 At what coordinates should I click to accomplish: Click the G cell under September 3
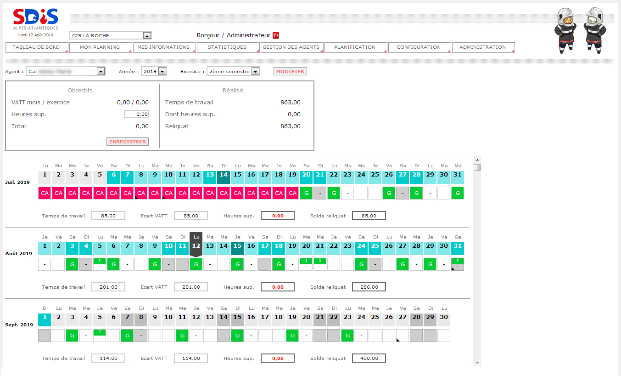pos(72,336)
